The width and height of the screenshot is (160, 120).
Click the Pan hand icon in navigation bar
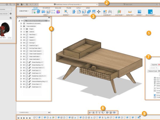pos(96,113)
